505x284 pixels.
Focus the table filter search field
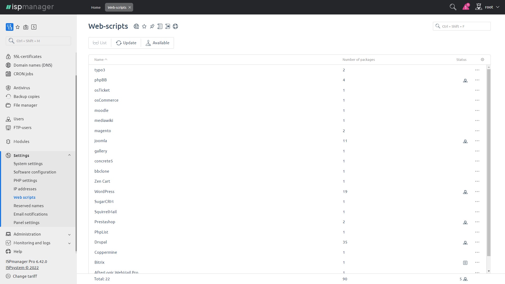click(x=462, y=26)
